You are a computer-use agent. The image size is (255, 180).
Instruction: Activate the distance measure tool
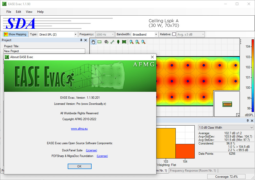(112, 42)
